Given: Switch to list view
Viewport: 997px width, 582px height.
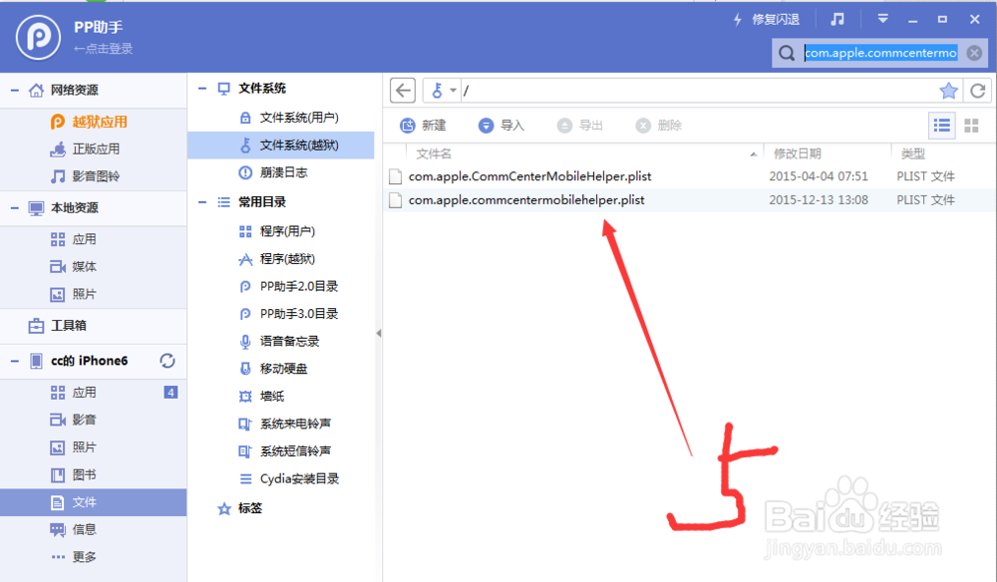Looking at the screenshot, I should 942,126.
